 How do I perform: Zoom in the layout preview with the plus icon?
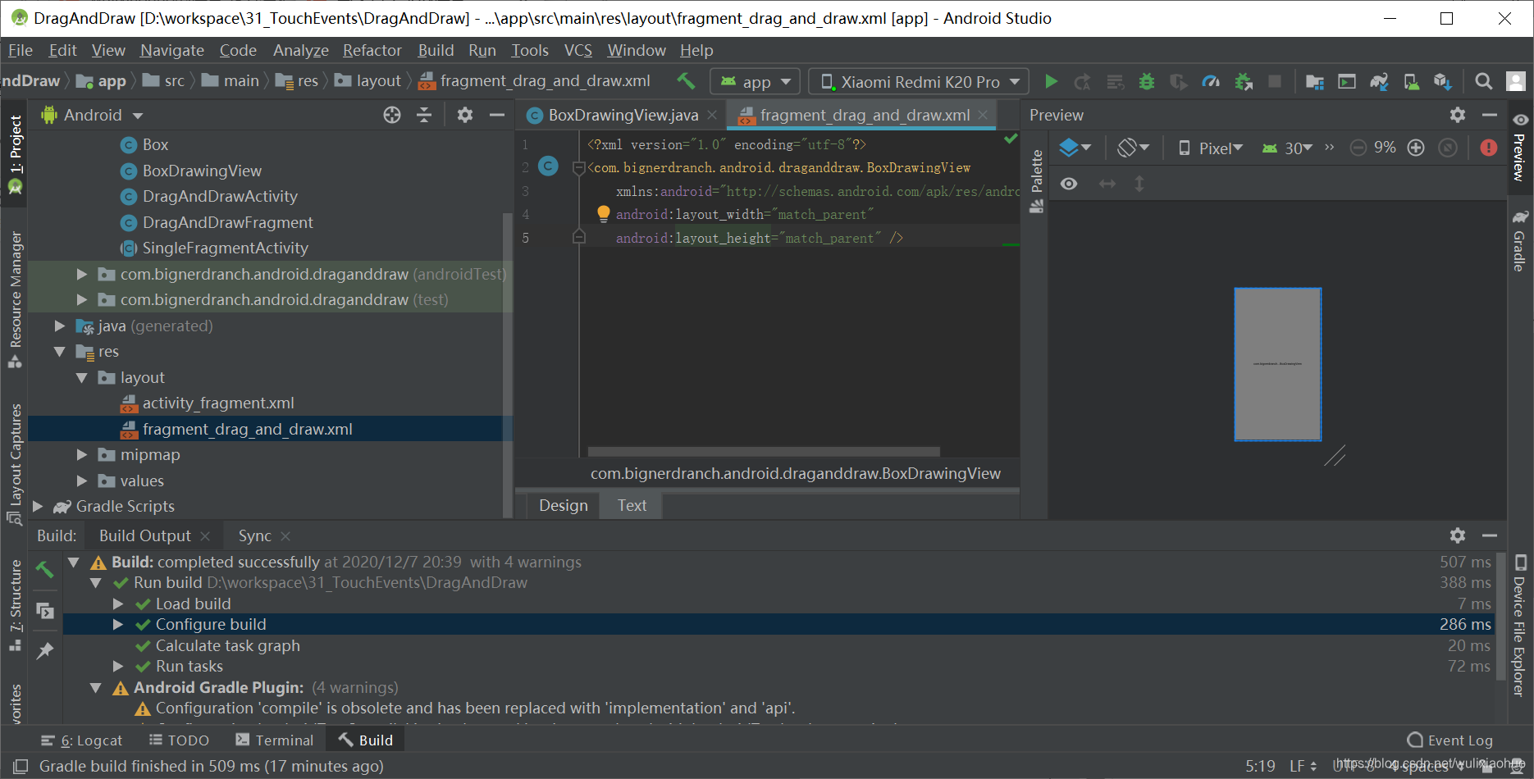tap(1416, 148)
